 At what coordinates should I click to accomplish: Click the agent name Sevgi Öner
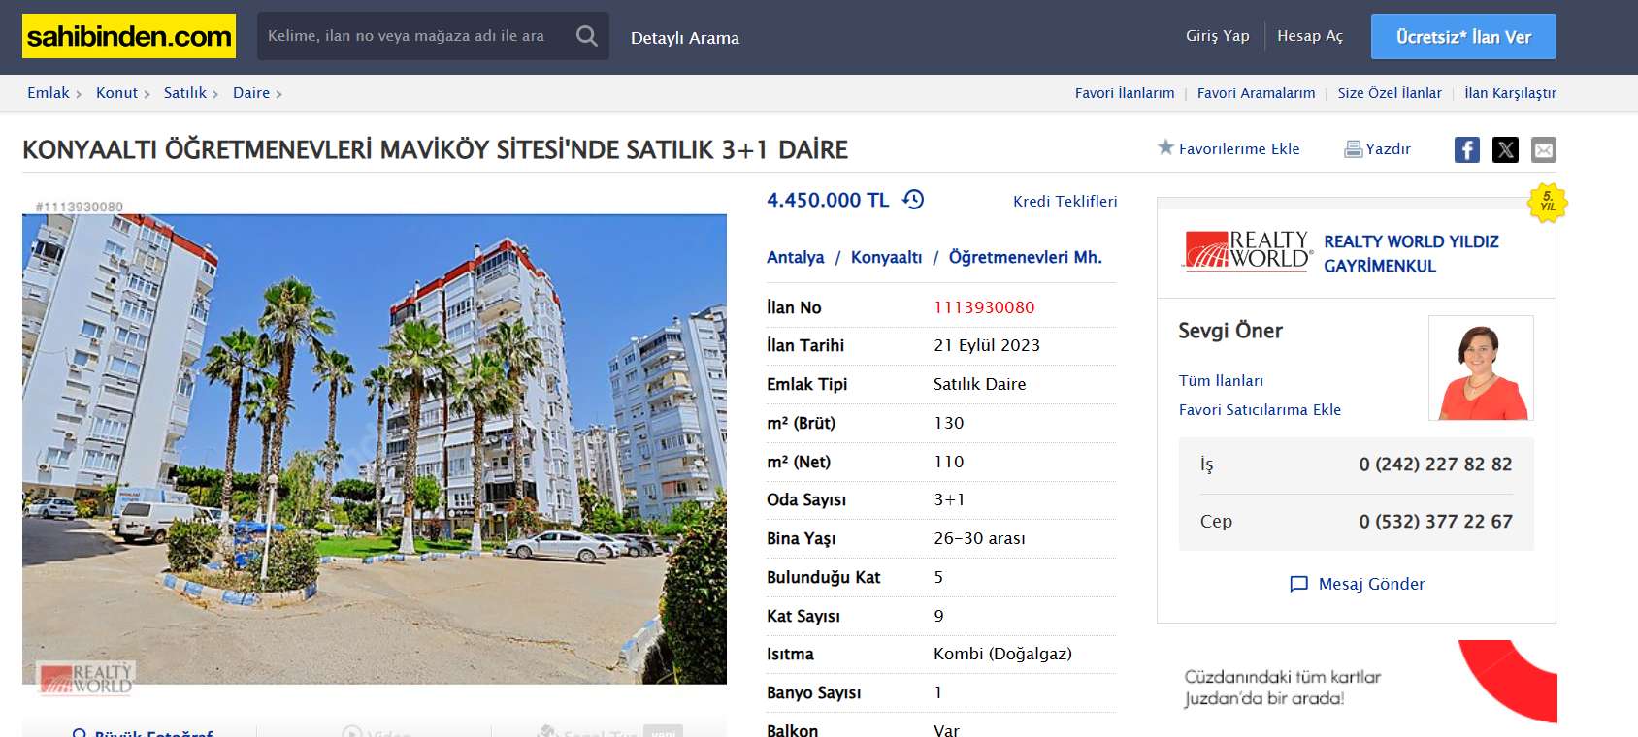click(1230, 331)
